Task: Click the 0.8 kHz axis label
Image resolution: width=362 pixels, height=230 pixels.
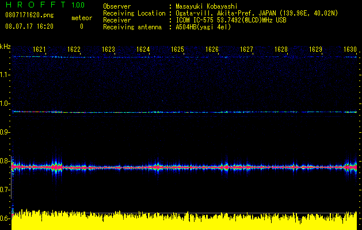Action: pyautogui.click(x=5, y=161)
